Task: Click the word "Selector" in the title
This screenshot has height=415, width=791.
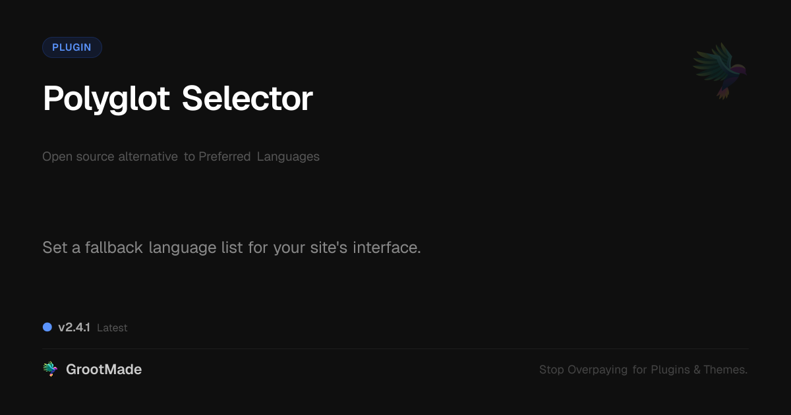Action: (247, 99)
